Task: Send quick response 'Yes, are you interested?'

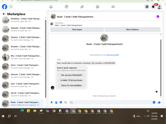Action: [x=72, y=75]
